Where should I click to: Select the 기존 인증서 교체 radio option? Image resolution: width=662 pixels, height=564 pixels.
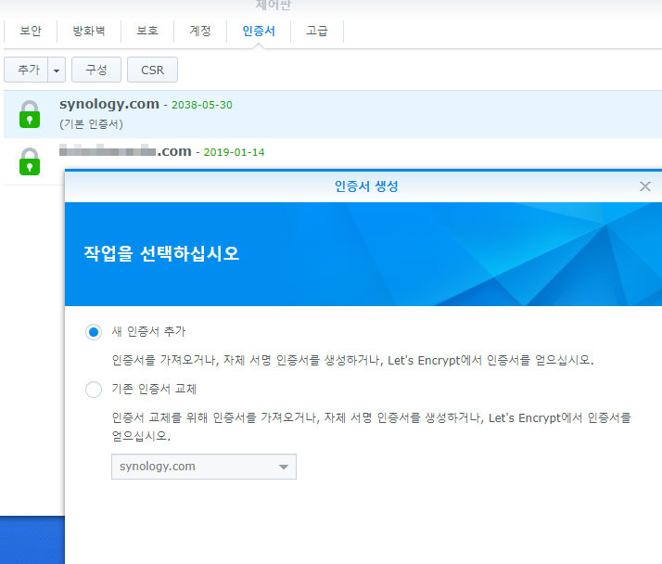(94, 390)
